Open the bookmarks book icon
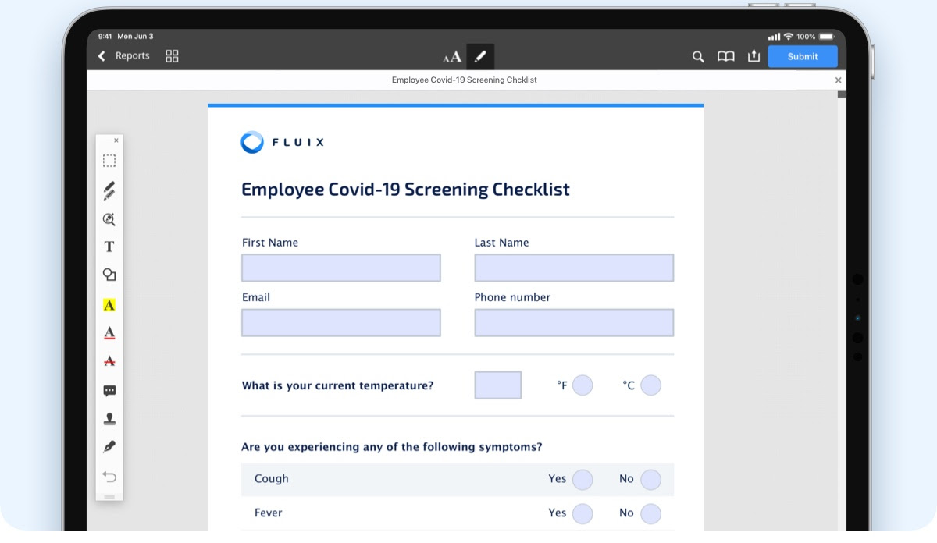The image size is (937, 543). pyautogui.click(x=726, y=56)
